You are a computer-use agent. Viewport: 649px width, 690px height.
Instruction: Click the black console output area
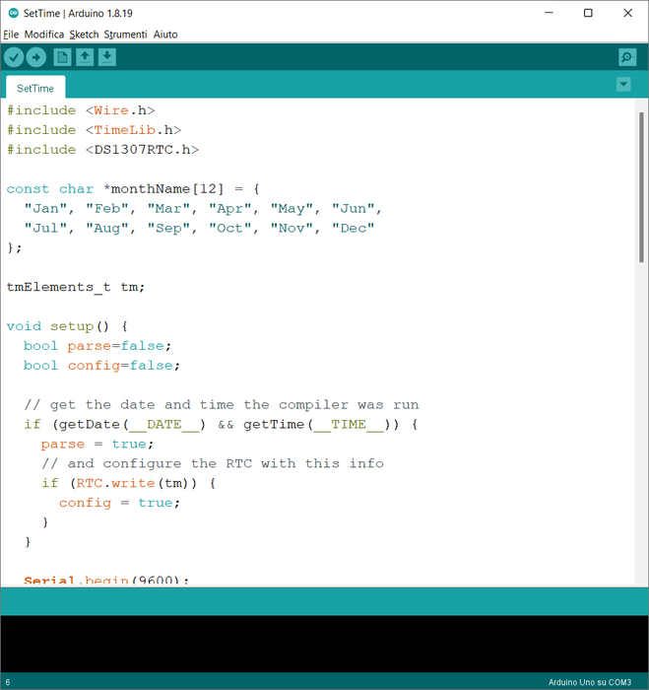point(325,644)
